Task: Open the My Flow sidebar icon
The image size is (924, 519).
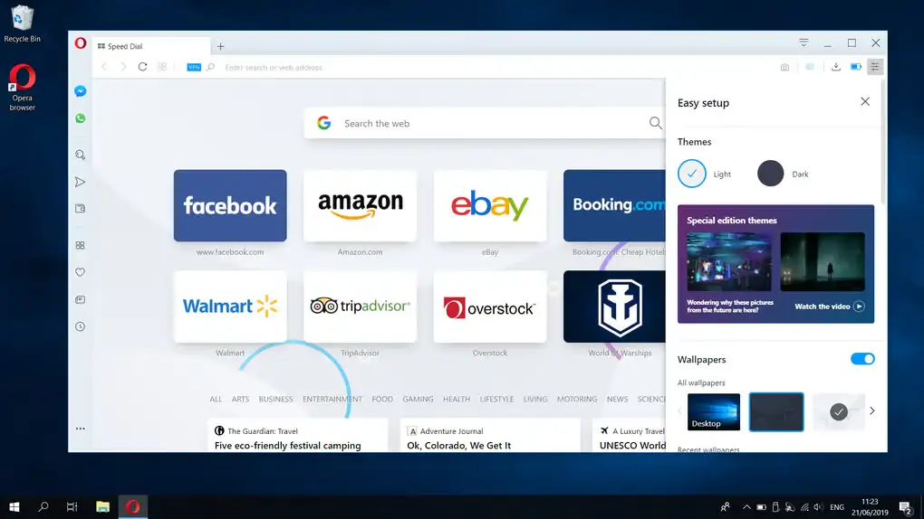Action: pyautogui.click(x=80, y=182)
